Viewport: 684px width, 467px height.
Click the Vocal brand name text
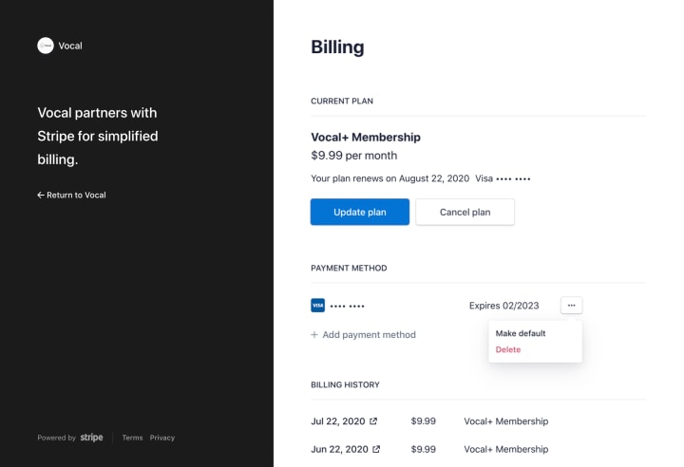click(x=70, y=46)
